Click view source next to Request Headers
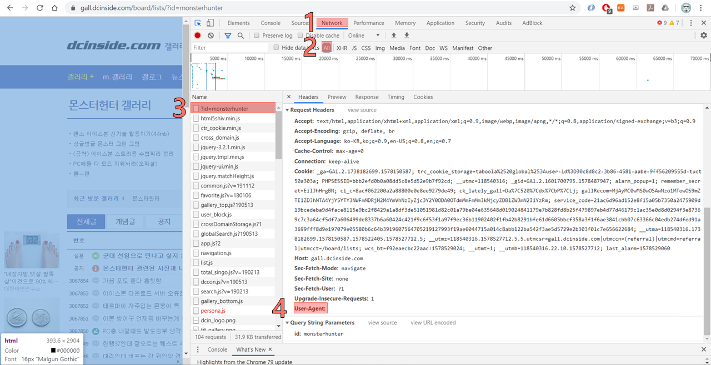 point(362,110)
